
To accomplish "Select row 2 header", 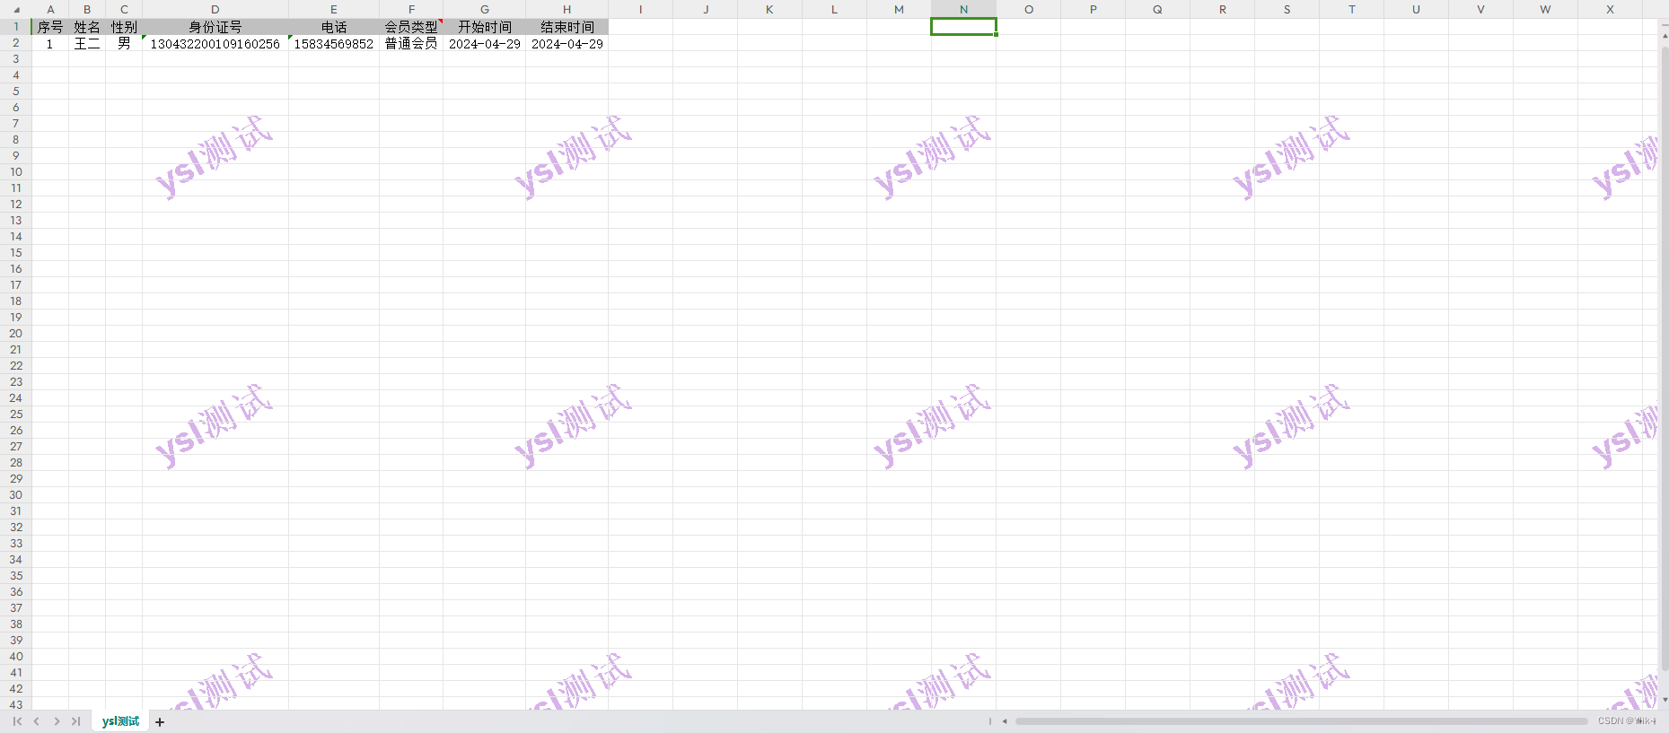I will (x=16, y=43).
